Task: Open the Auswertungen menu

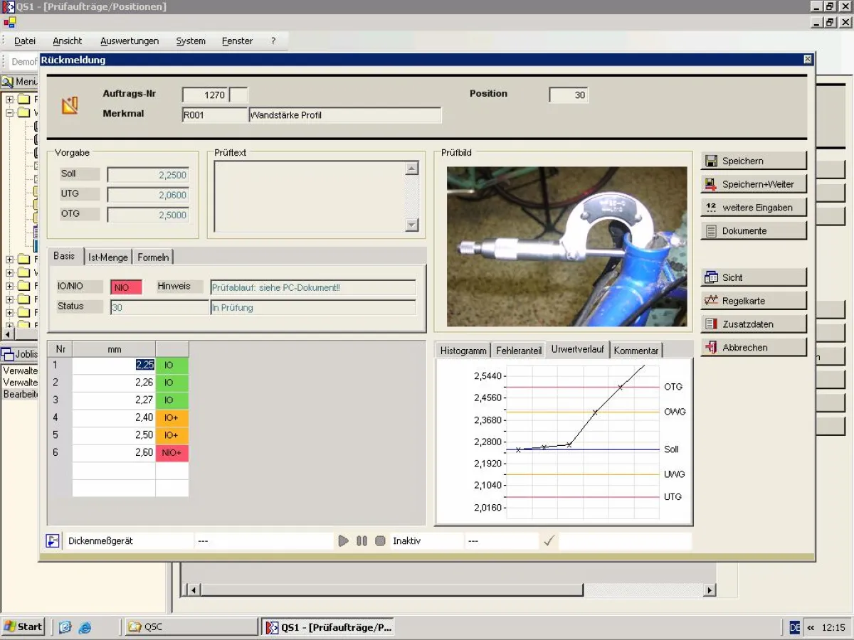Action: 130,41
